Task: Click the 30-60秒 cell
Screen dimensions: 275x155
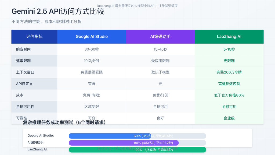Action: point(92,50)
